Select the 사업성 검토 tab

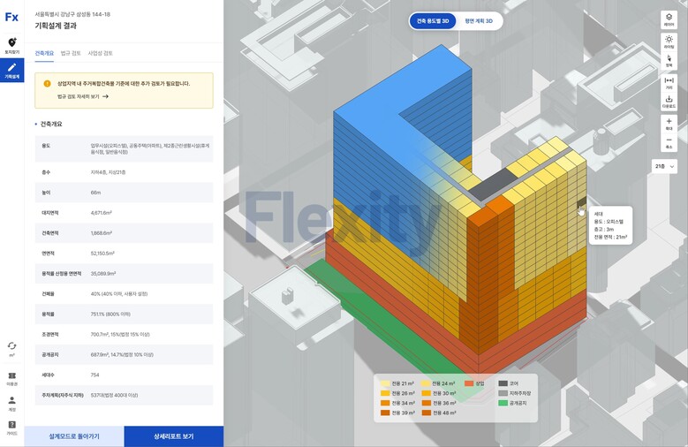point(101,53)
